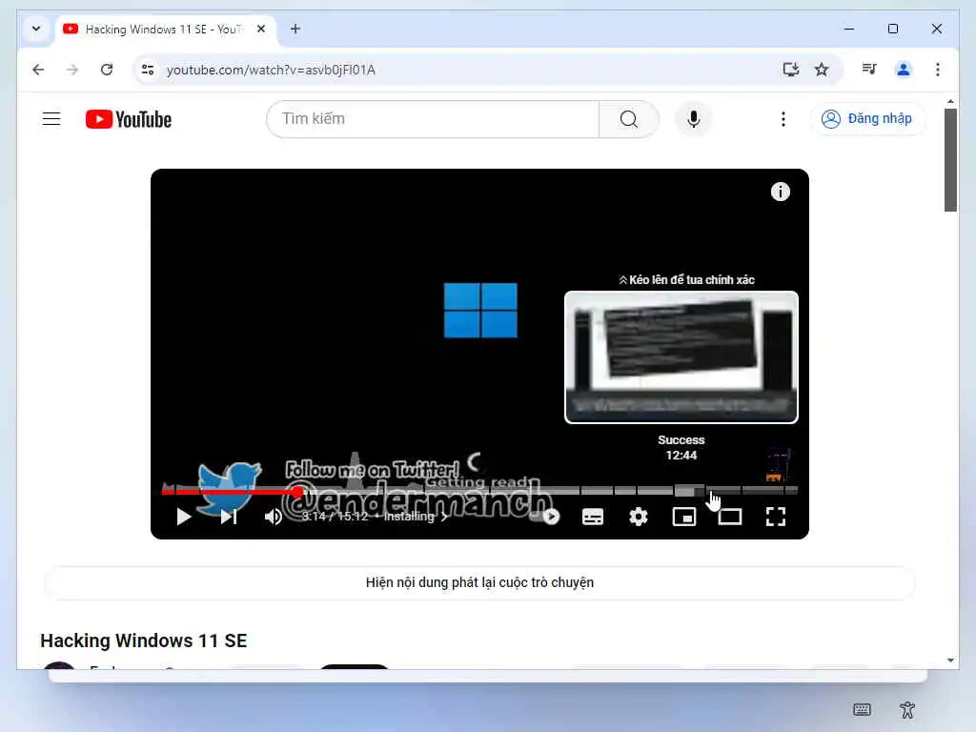Open the accessibility figure icon

coord(907,709)
